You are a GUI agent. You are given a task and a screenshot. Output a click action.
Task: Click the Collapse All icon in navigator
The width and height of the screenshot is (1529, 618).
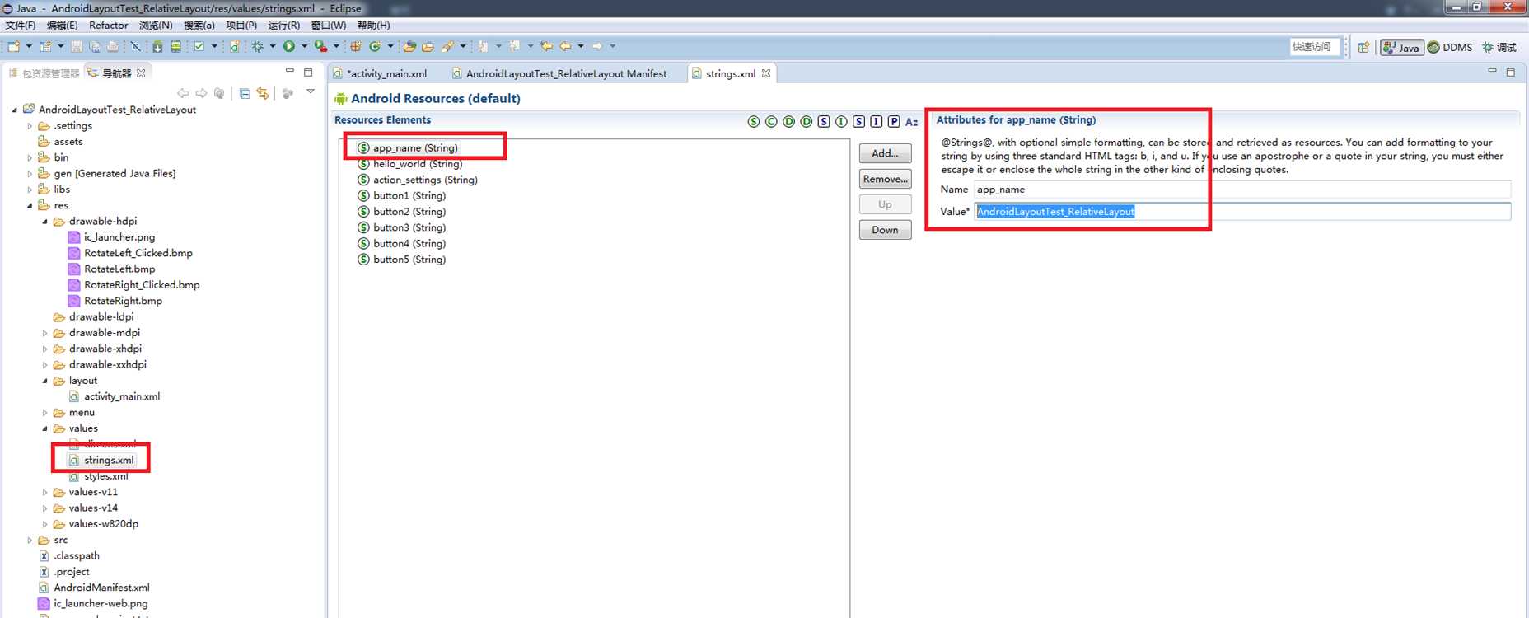tap(245, 93)
